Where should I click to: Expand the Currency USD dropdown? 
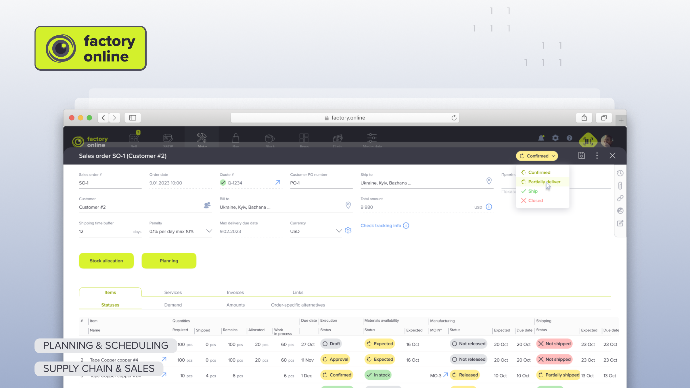pyautogui.click(x=339, y=231)
